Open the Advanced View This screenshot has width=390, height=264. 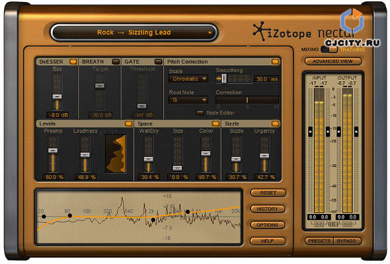[332, 61]
